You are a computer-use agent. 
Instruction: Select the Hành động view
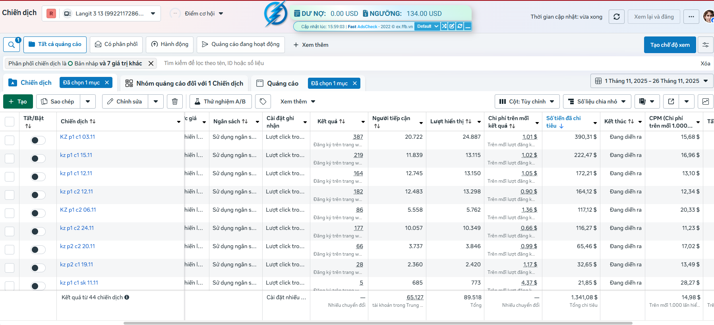[x=170, y=44]
